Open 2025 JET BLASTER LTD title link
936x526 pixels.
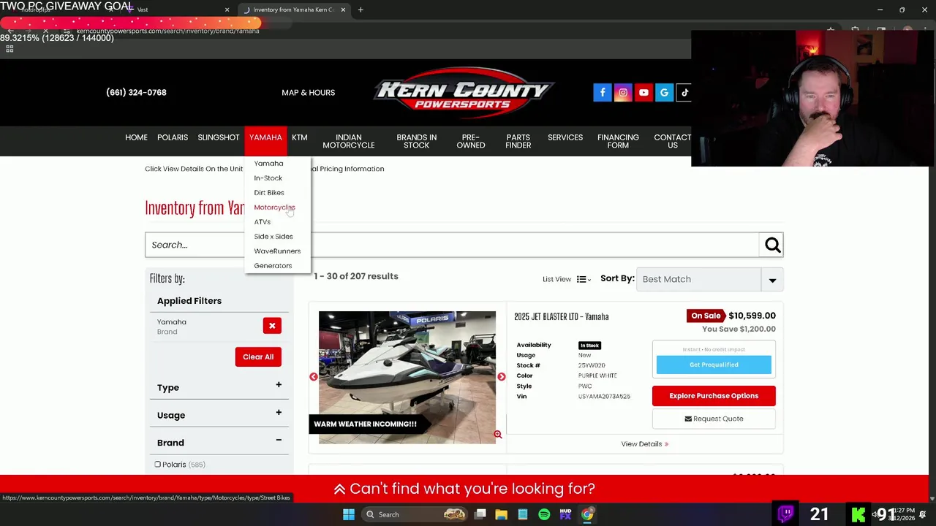pos(561,317)
